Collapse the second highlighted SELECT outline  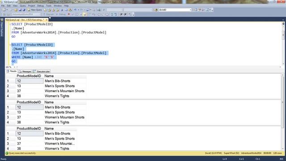[10, 45]
